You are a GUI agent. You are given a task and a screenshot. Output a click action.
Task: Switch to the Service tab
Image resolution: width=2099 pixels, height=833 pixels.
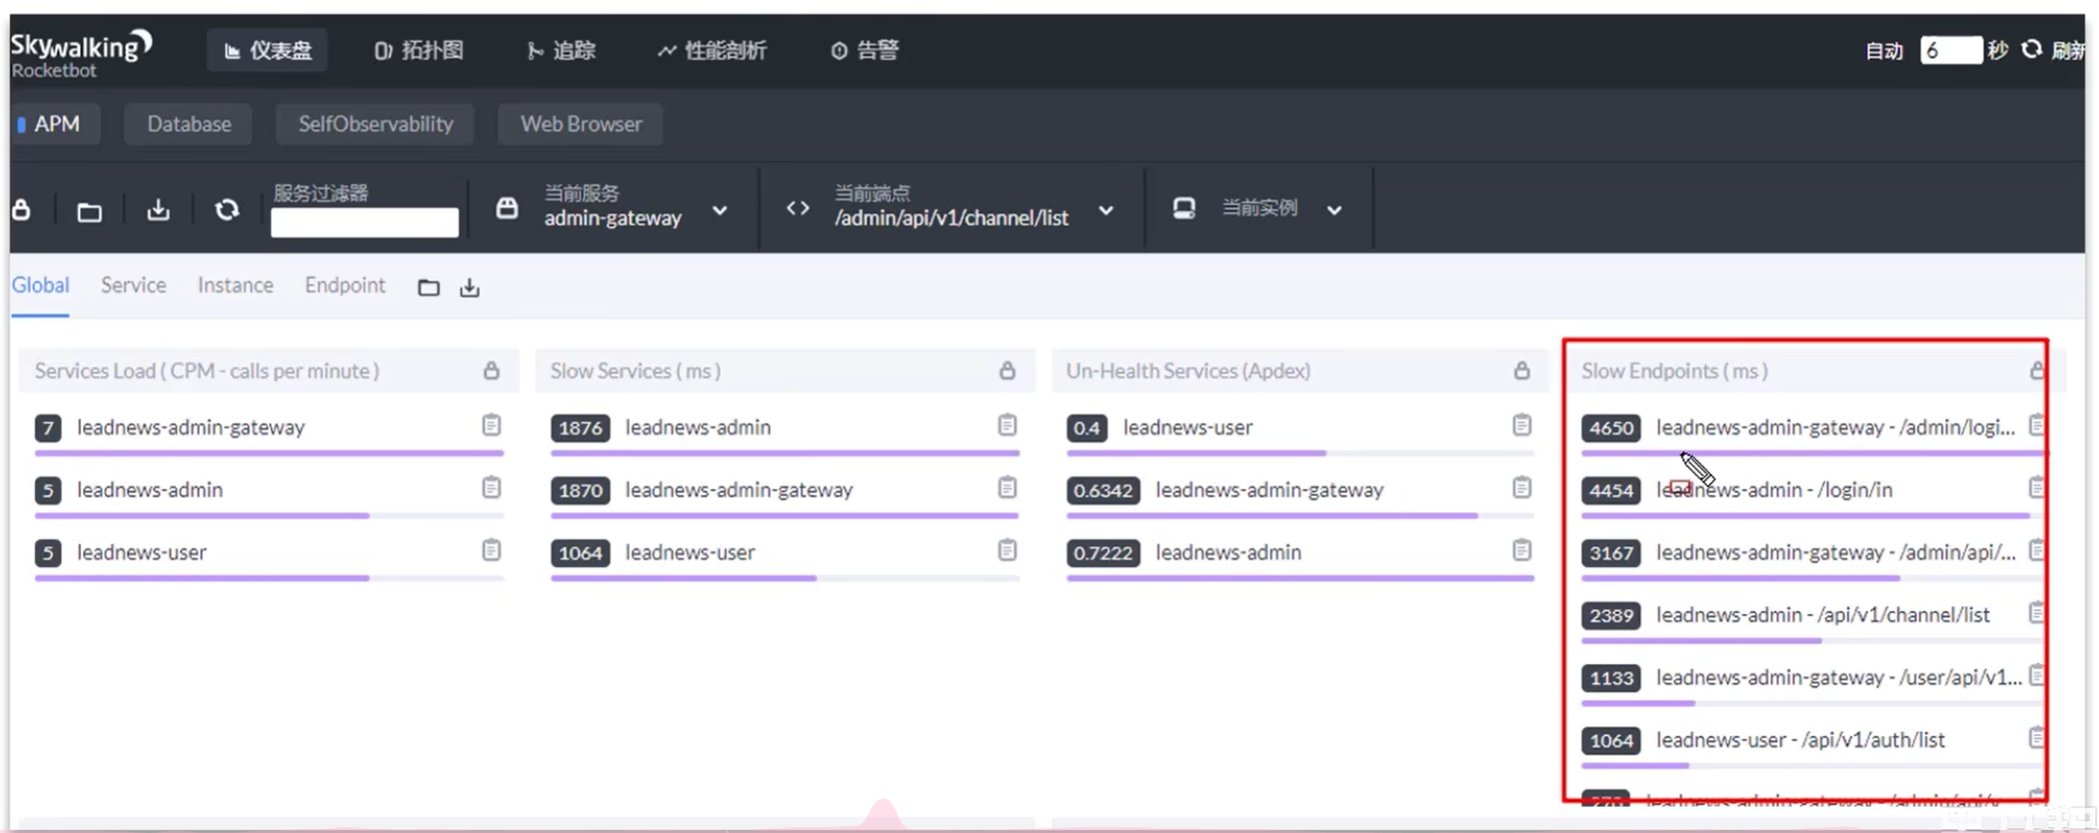(133, 285)
